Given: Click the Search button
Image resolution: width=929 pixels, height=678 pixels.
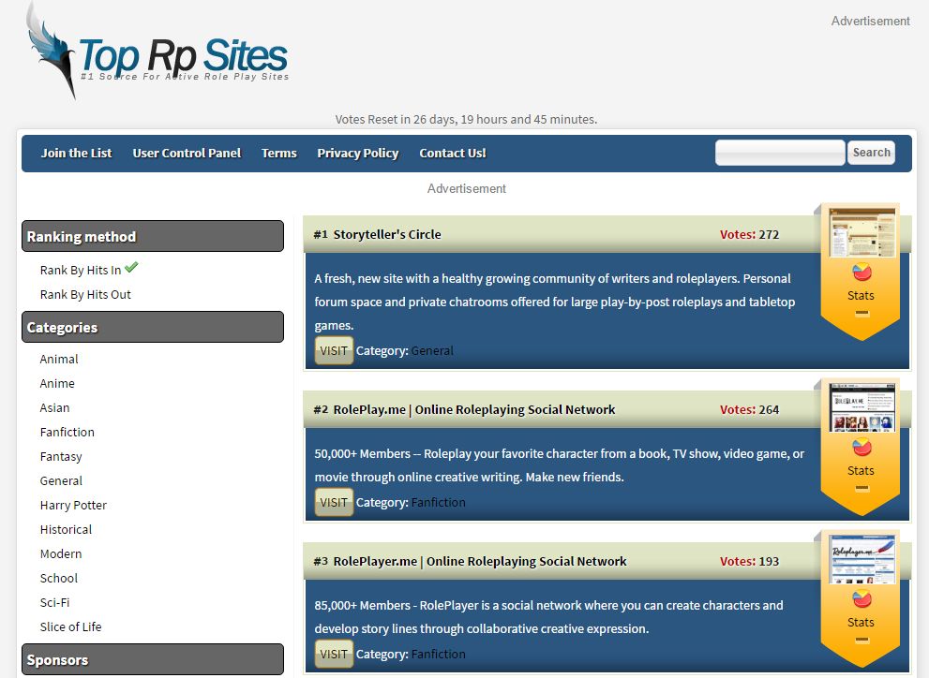Looking at the screenshot, I should 871,153.
